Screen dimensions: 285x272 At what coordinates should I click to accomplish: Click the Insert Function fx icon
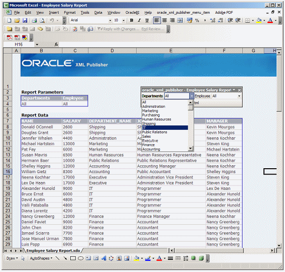pos(57,44)
